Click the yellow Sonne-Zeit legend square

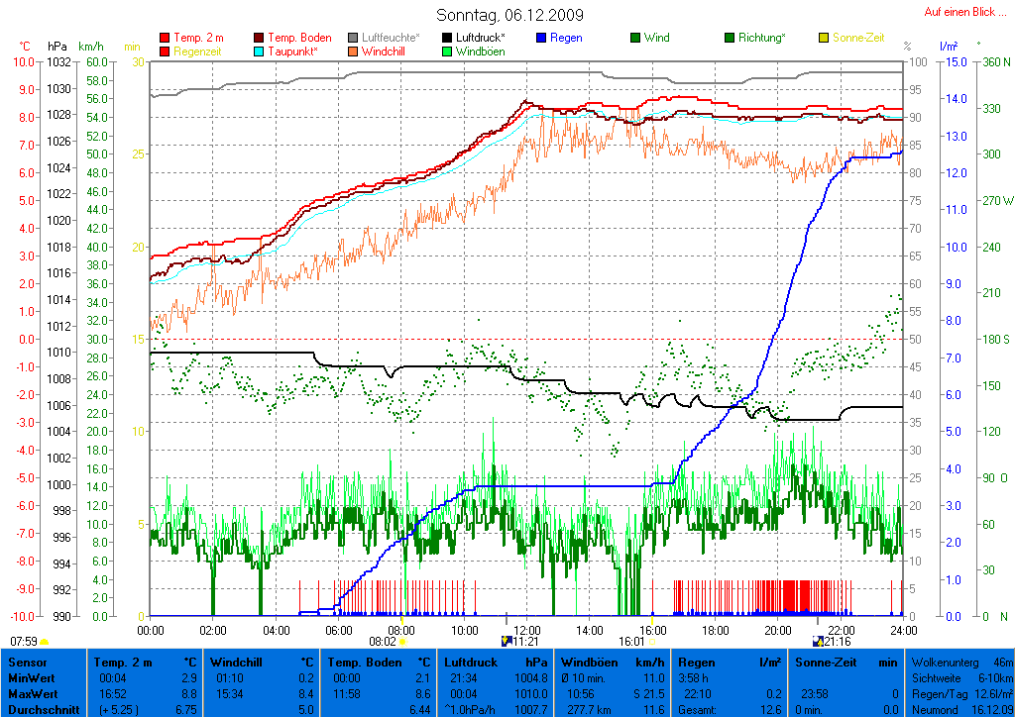[x=824, y=38]
